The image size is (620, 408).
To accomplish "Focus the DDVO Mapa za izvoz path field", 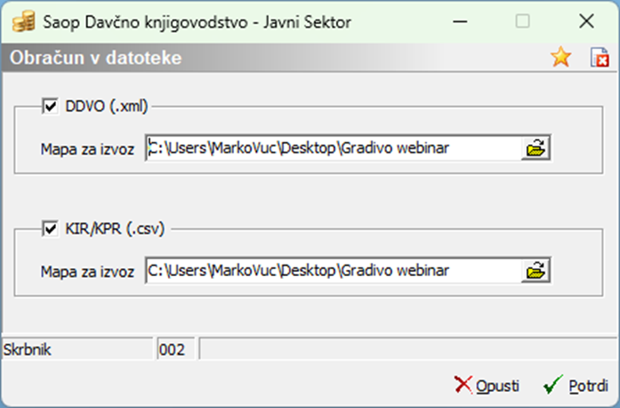I will [x=334, y=148].
